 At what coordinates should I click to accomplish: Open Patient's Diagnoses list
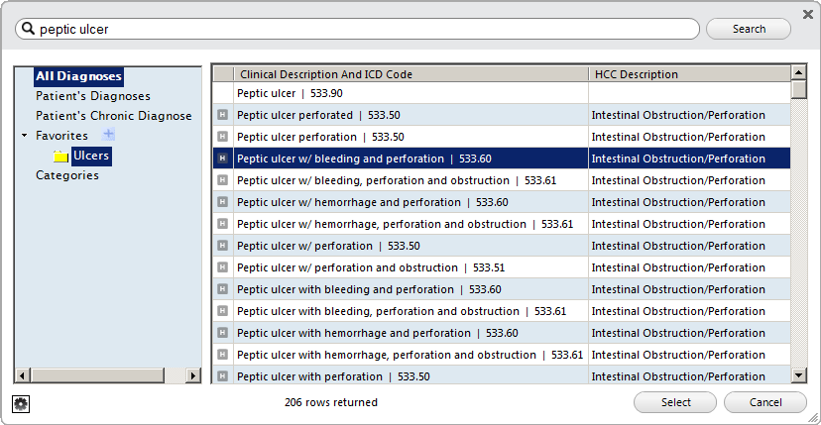(x=92, y=96)
